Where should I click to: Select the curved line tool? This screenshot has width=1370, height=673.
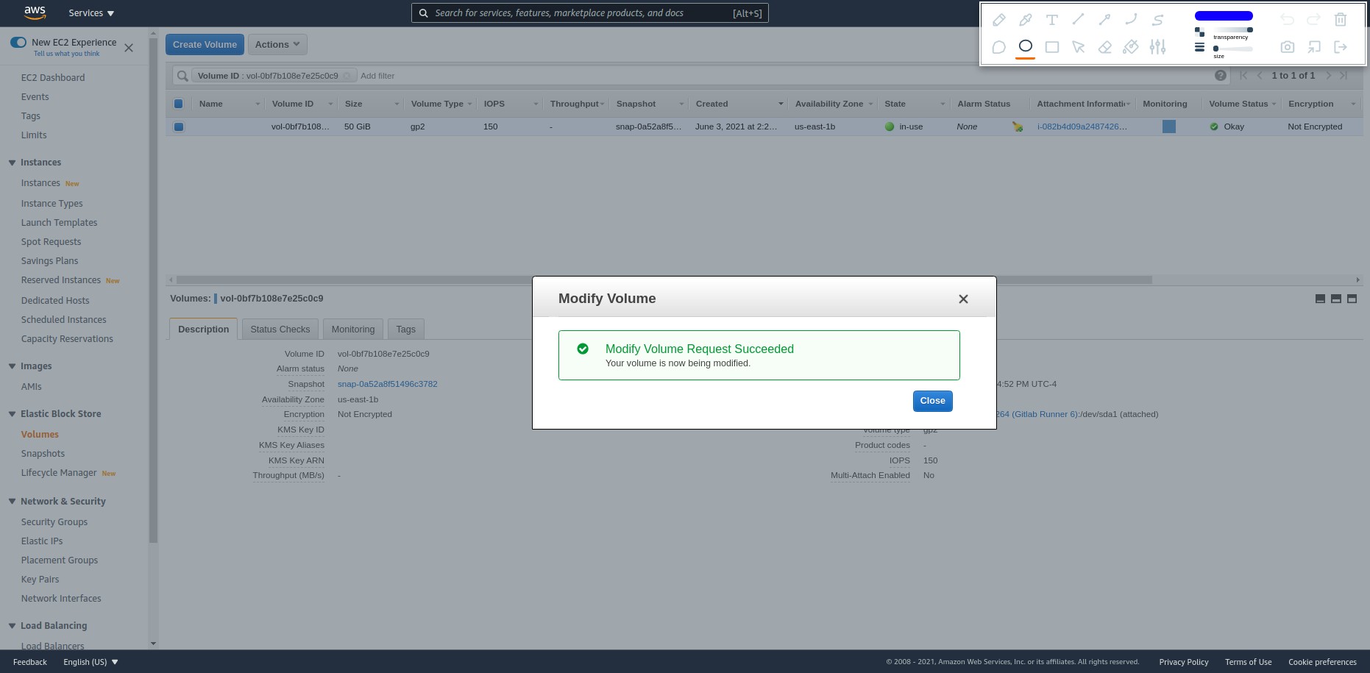point(1131,20)
